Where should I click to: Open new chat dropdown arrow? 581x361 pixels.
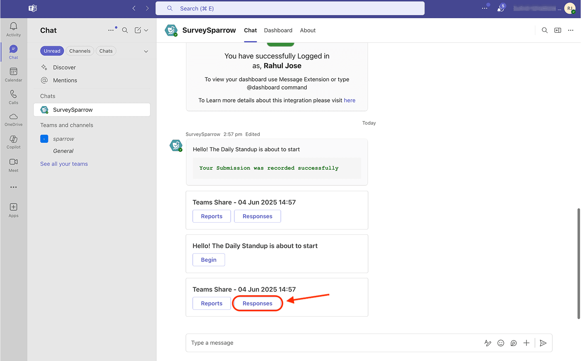pos(146,30)
